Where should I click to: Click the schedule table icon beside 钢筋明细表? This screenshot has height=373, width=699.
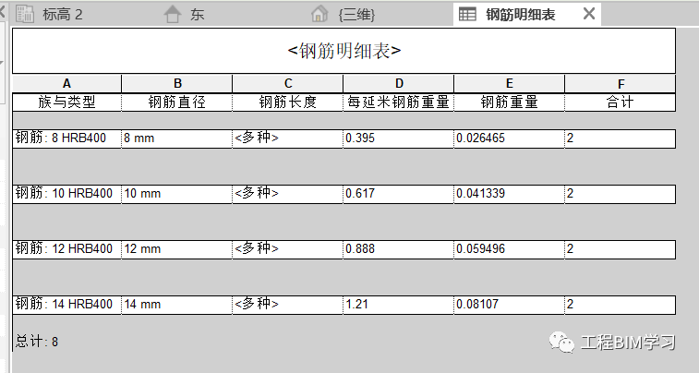point(467,14)
